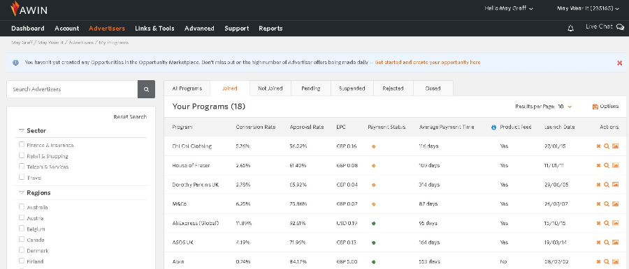Viewport: 629px width, 269px height.
Task: Open notifications bell icon
Action: click(x=570, y=28)
